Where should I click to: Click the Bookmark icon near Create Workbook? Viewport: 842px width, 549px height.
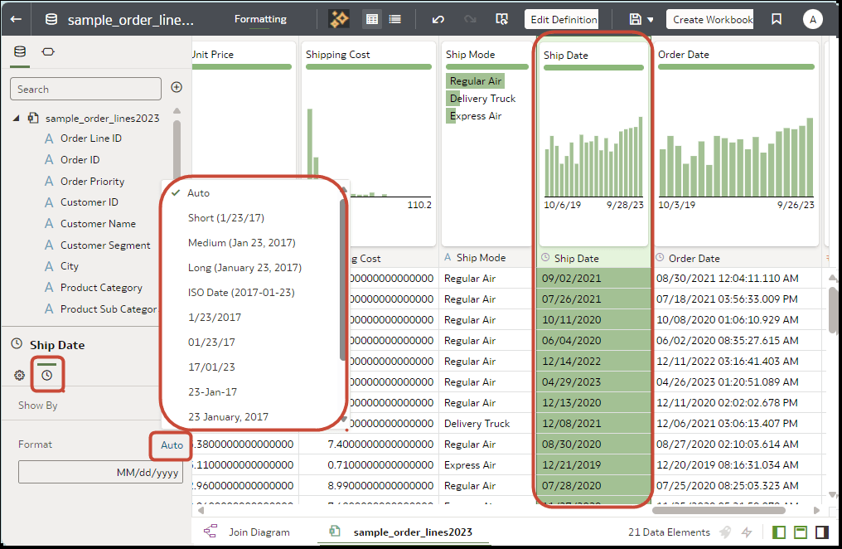tap(776, 18)
